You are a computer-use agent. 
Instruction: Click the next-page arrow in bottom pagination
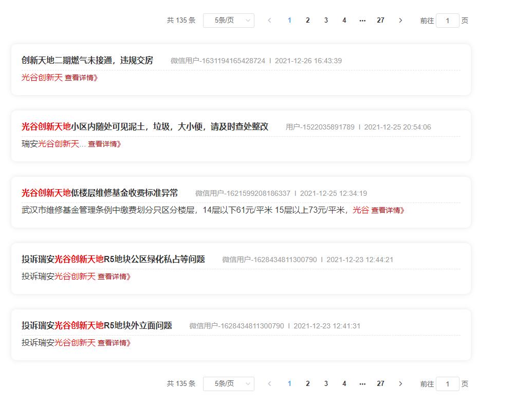[x=400, y=383]
